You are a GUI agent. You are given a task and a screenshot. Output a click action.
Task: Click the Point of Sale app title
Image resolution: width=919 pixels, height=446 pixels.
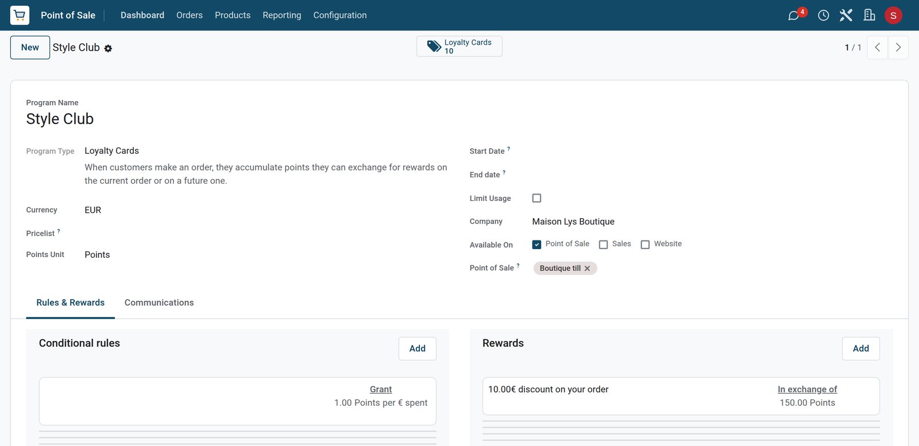tap(68, 15)
